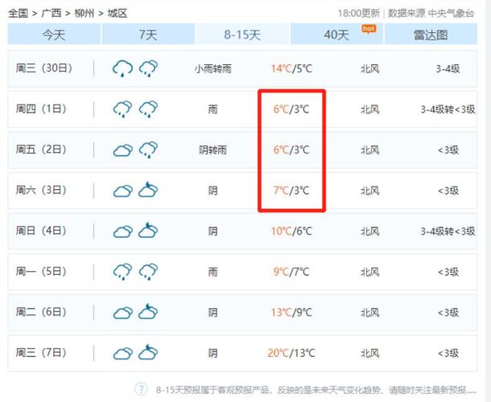Click the 8-15天预报 footnote text
491x402 pixels.
tap(316, 390)
